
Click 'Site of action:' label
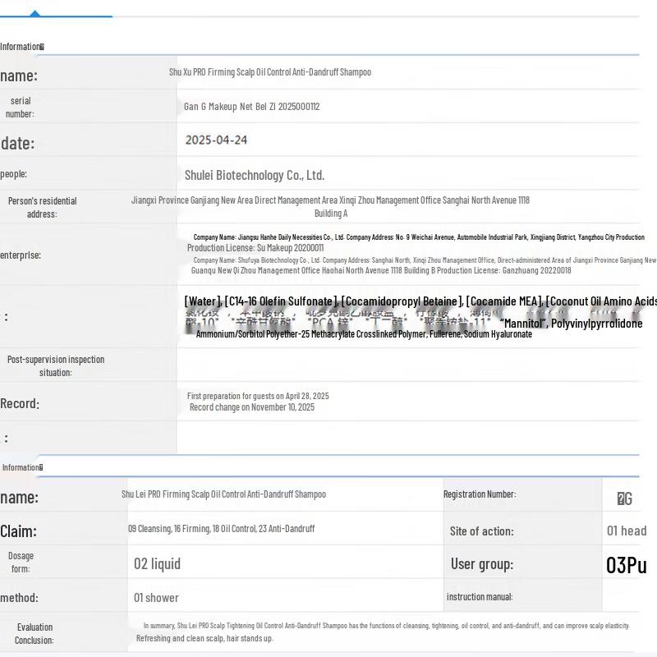(x=482, y=531)
